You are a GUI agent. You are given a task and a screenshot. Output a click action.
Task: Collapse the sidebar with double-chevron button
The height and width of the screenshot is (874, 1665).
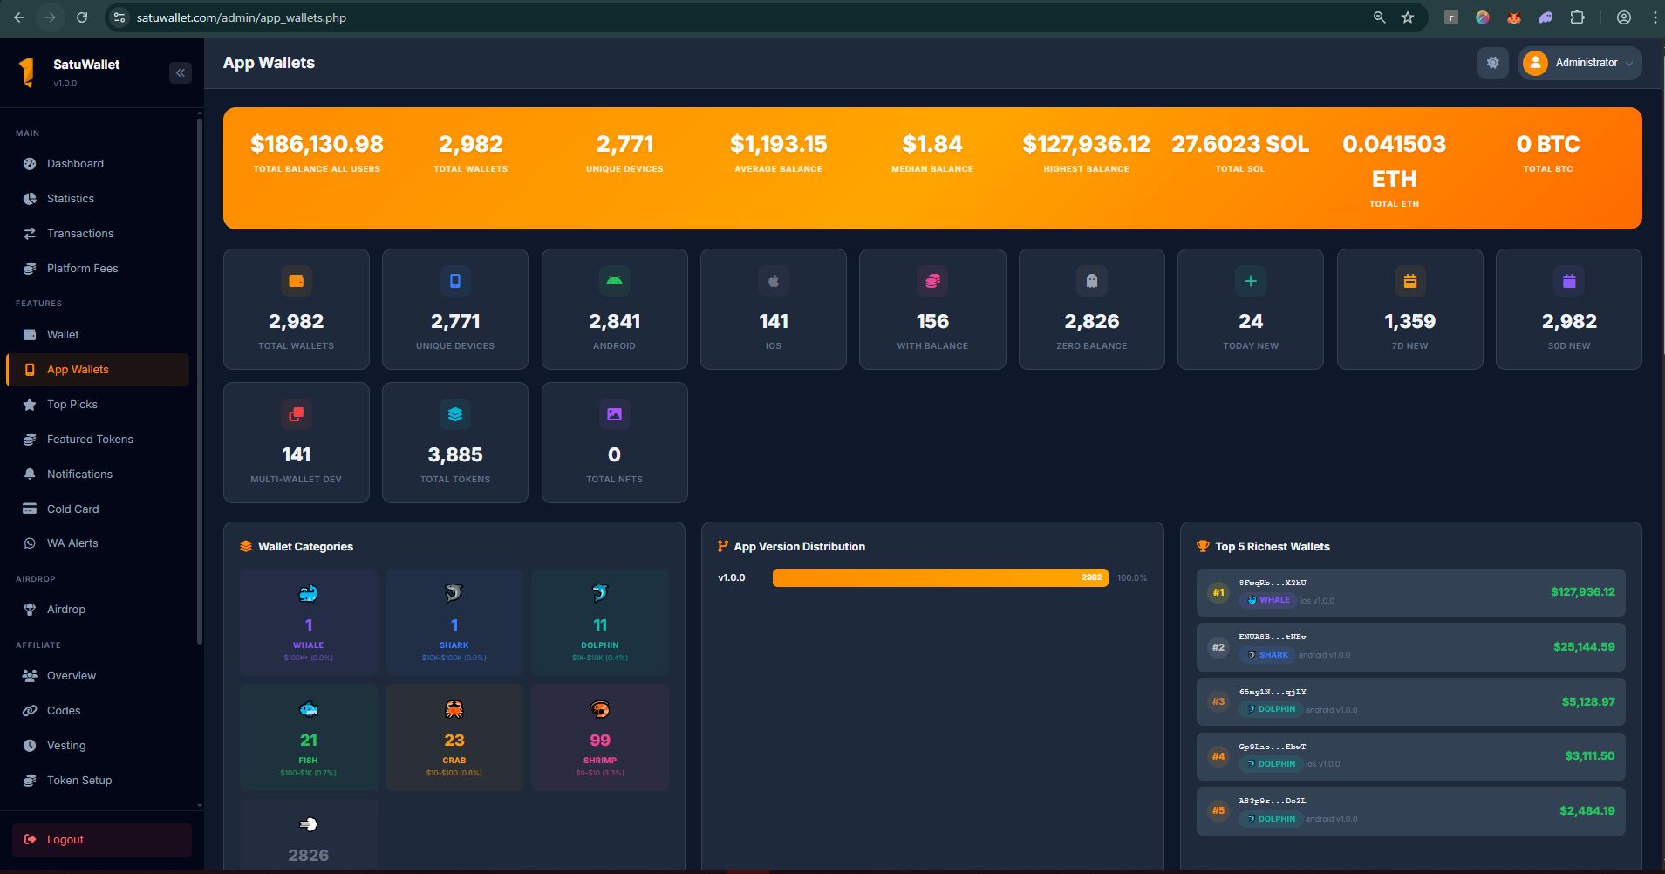(x=181, y=73)
